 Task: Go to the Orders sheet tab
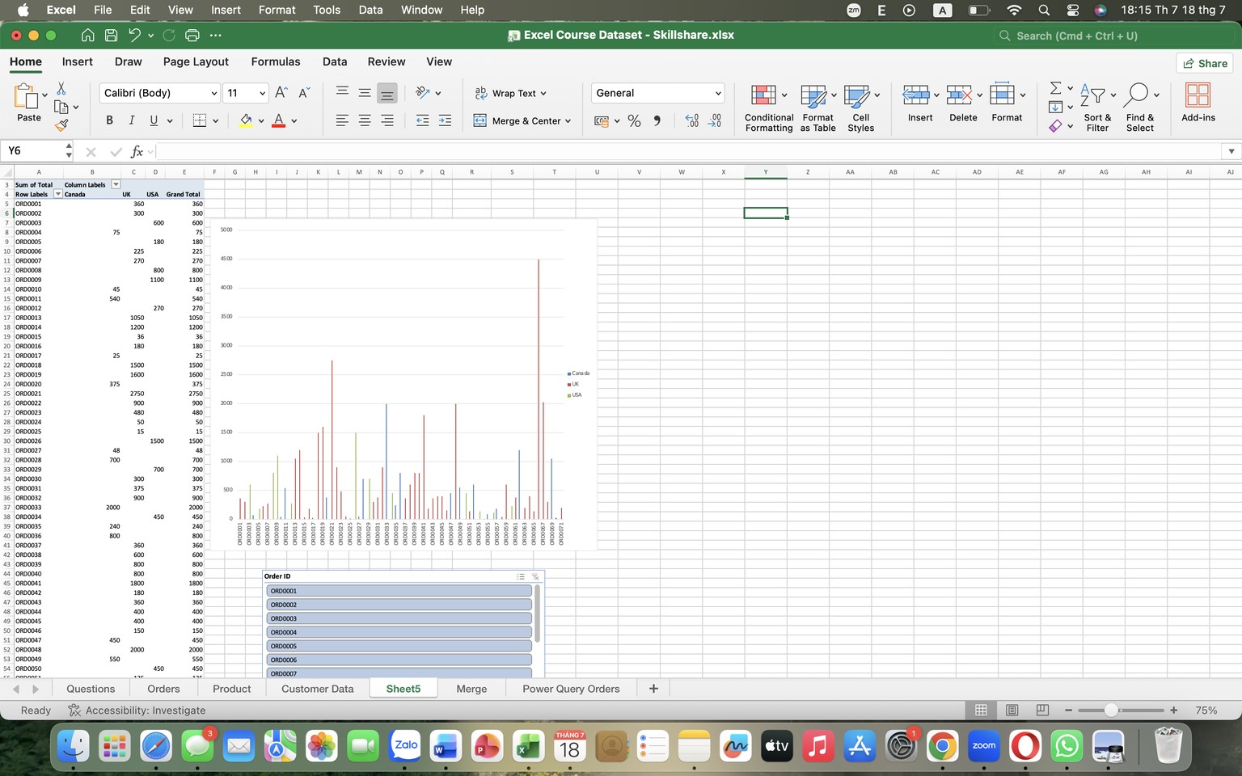point(163,689)
